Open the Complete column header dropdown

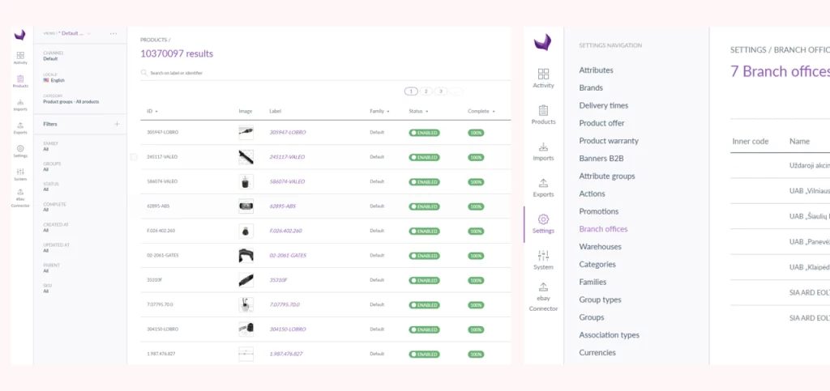[x=481, y=111]
